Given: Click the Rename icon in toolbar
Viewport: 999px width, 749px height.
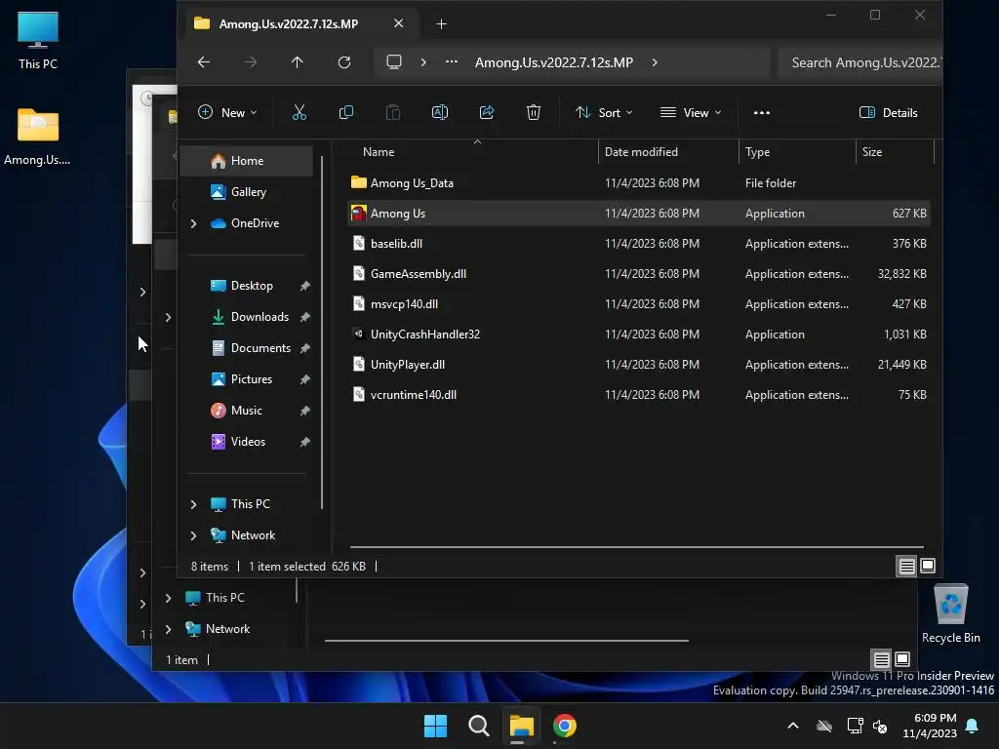Looking at the screenshot, I should pos(440,113).
